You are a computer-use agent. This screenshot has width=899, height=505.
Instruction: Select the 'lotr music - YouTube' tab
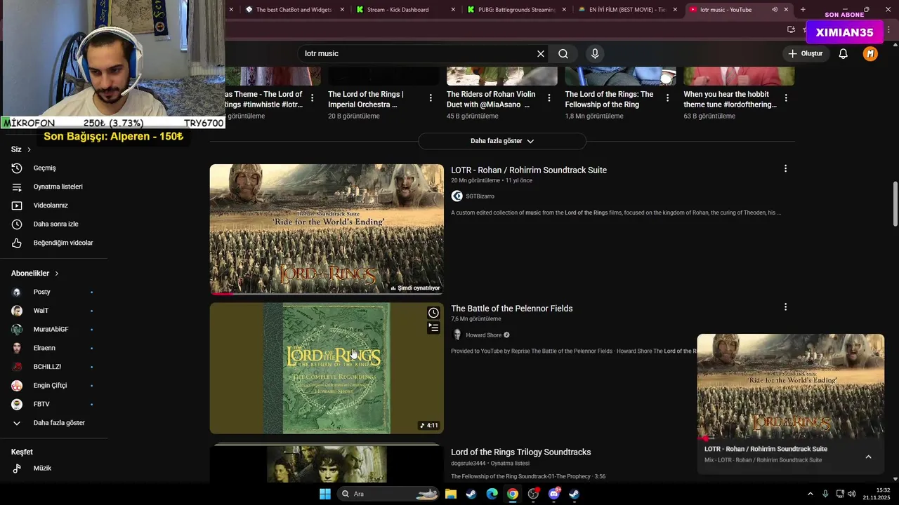pyautogui.click(x=726, y=10)
